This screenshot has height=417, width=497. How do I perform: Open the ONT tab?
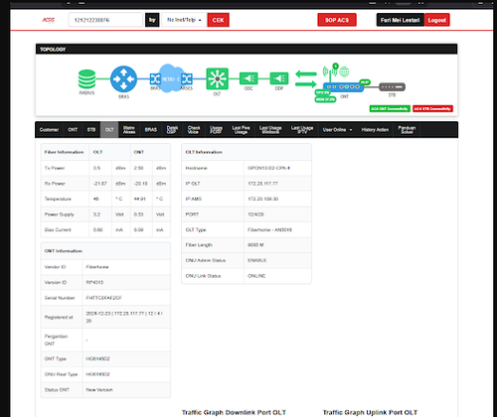tap(73, 130)
